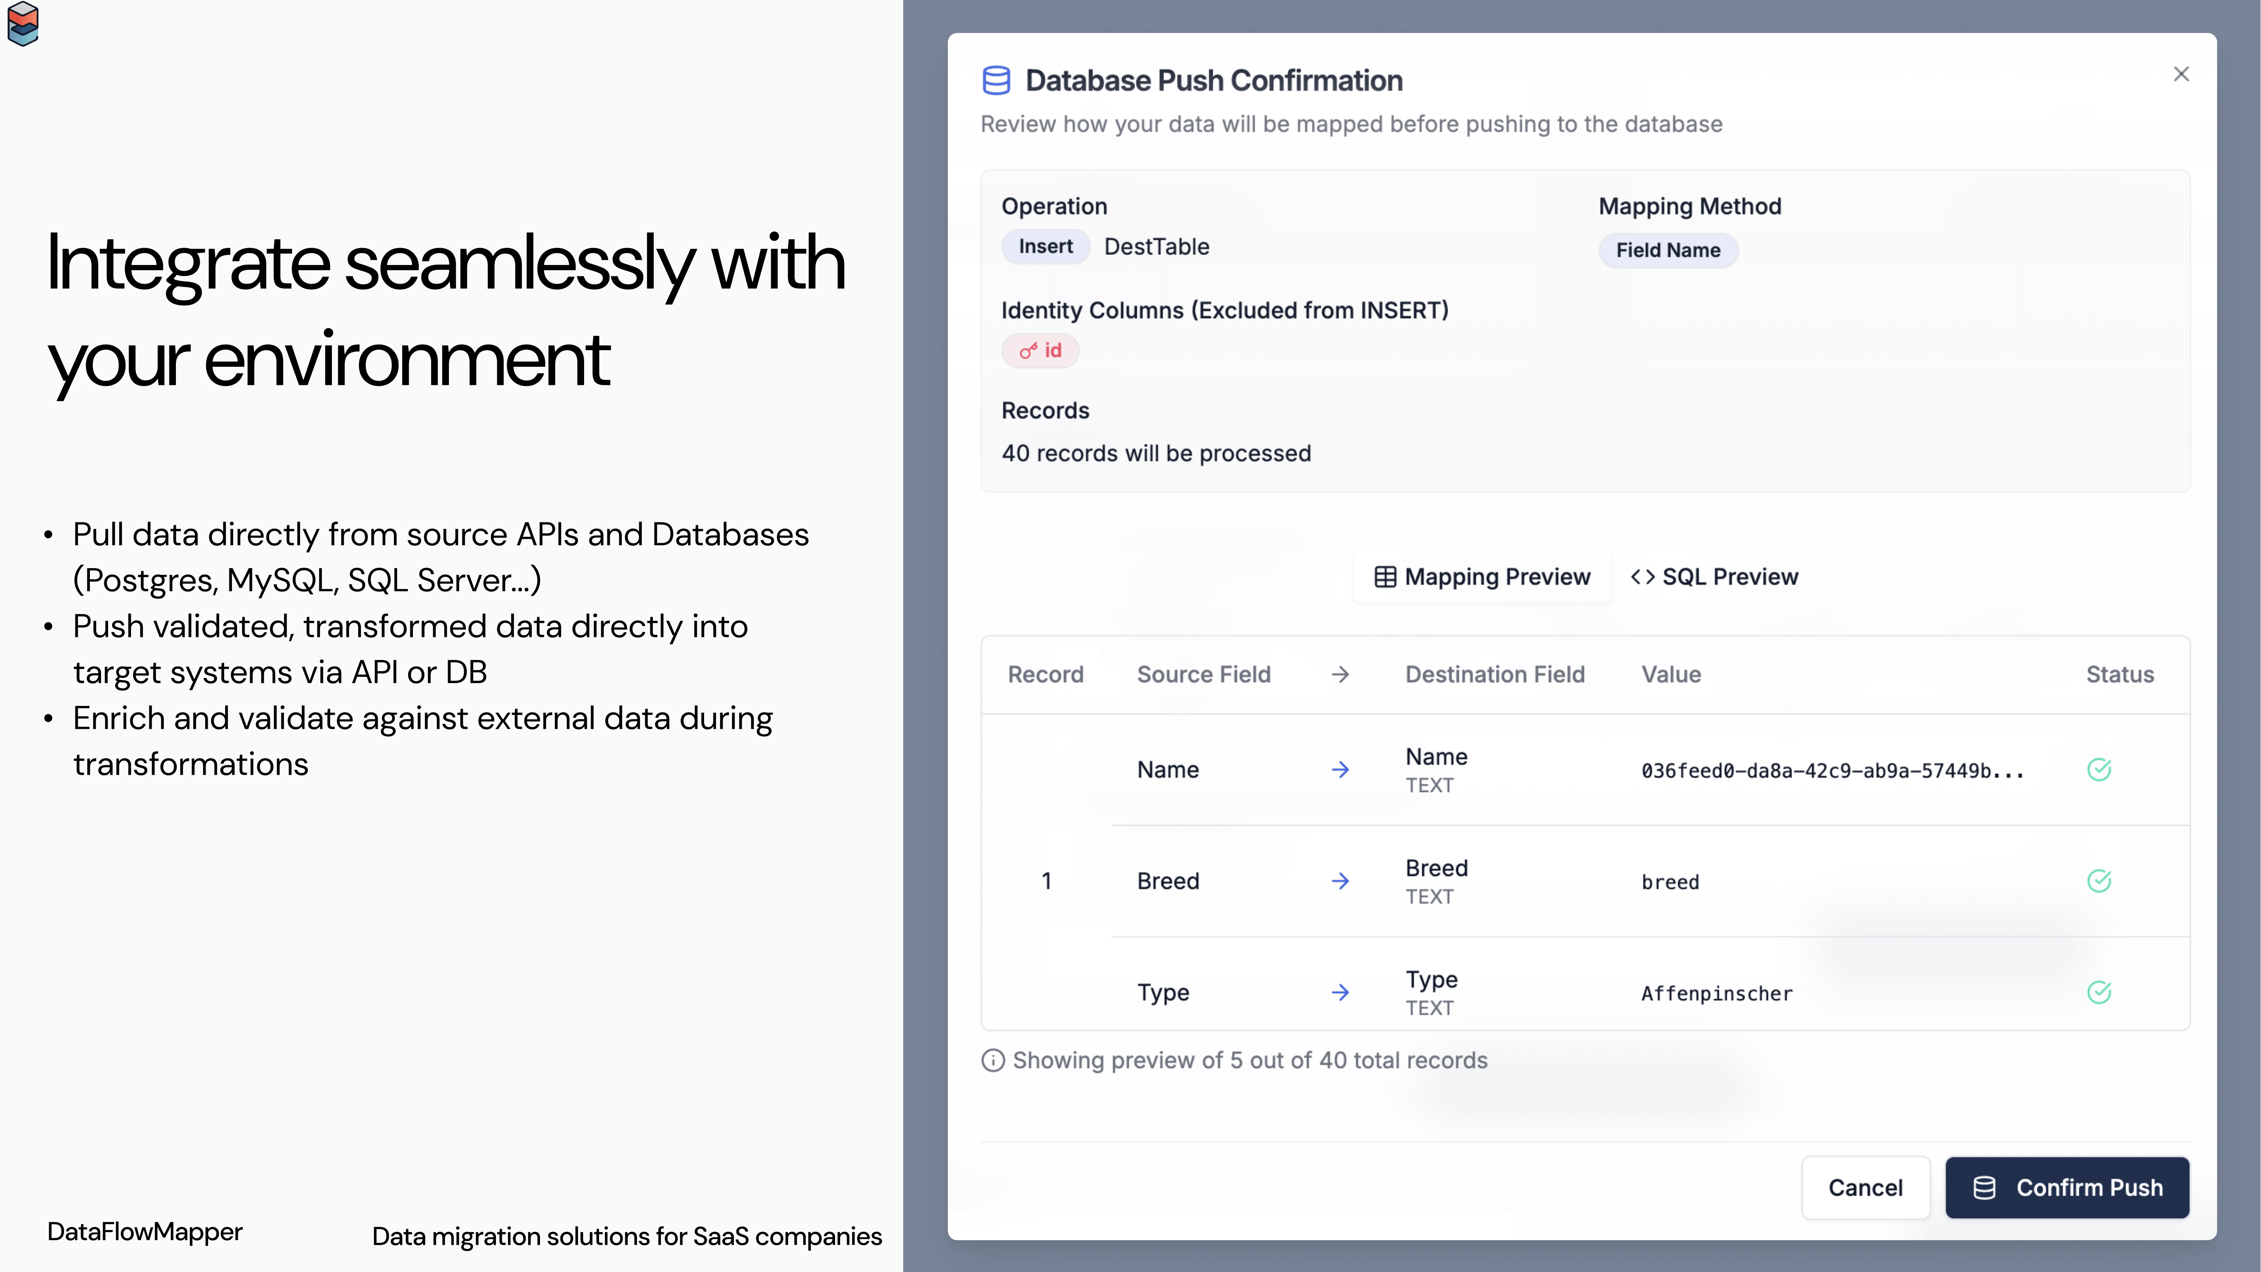Close the Database Push Confirmation dialog
The width and height of the screenshot is (2261, 1272).
(2181, 75)
